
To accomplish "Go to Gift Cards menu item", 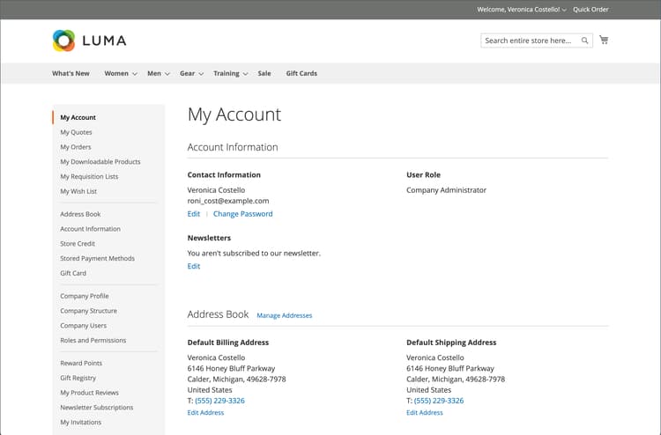I will click(301, 74).
